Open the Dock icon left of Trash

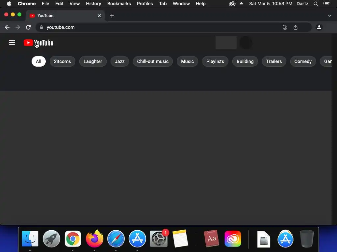[x=285, y=239]
